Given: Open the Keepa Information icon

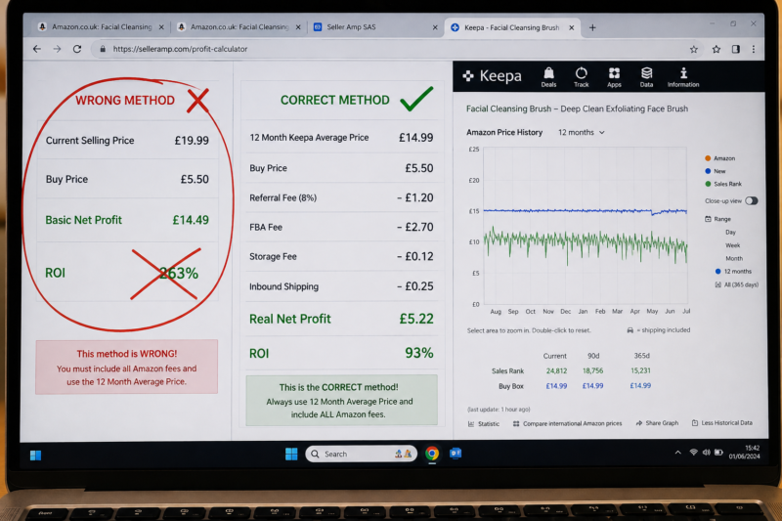Looking at the screenshot, I should [x=683, y=77].
